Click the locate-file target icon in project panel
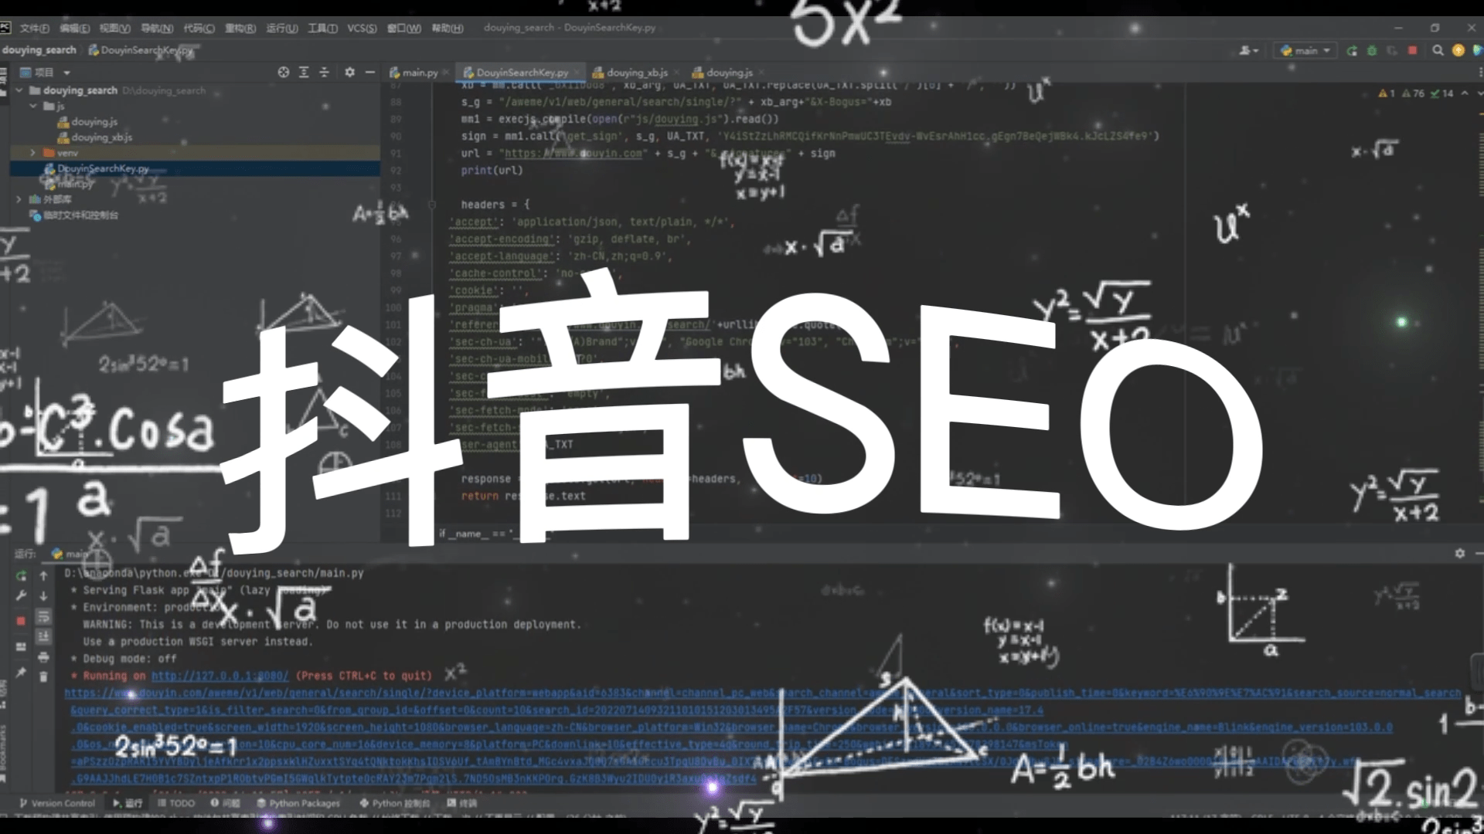Viewport: 1484px width, 834px height. click(x=284, y=72)
